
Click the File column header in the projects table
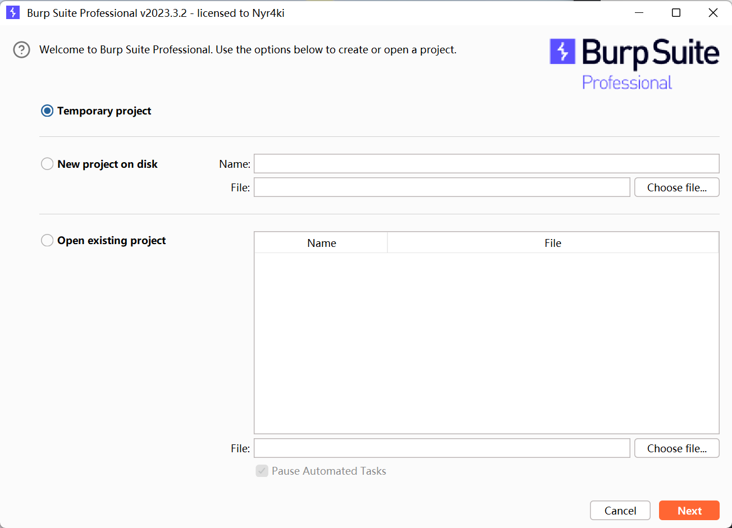tap(553, 243)
